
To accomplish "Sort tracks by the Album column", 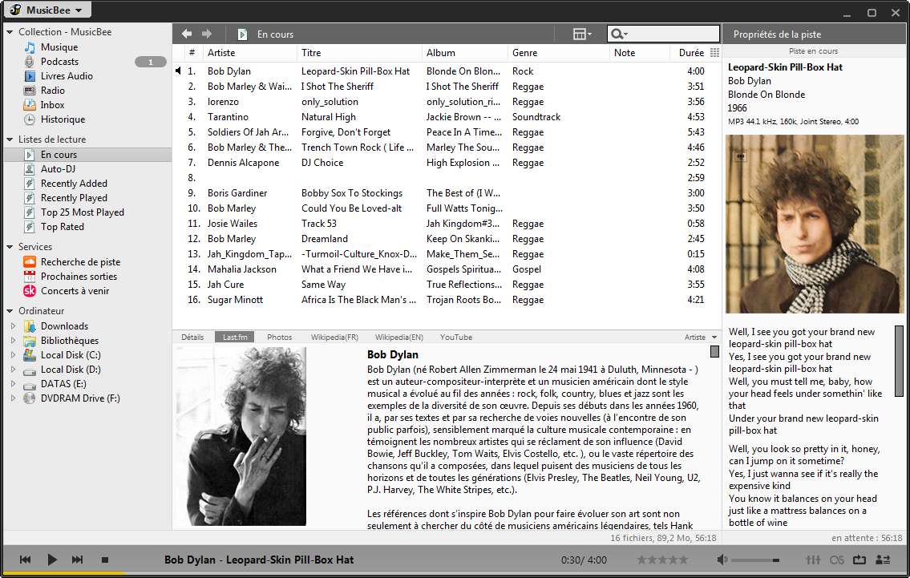I will [x=465, y=53].
